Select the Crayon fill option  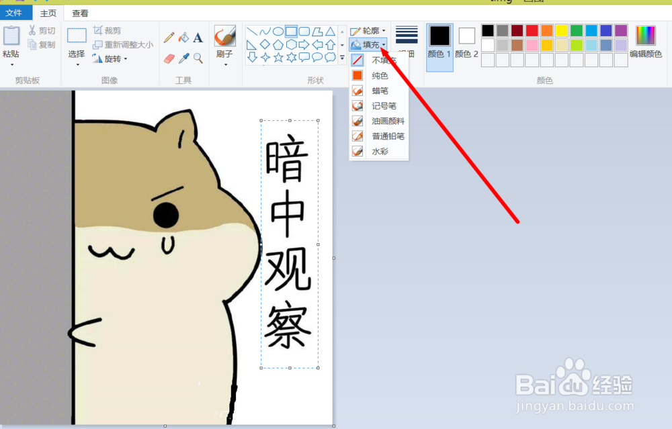tap(379, 91)
